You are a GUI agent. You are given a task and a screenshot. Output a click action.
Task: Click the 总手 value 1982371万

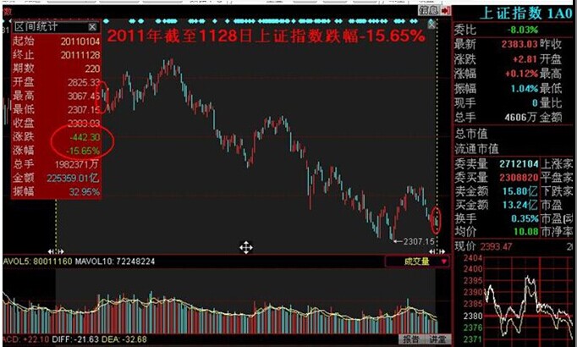tap(77, 164)
